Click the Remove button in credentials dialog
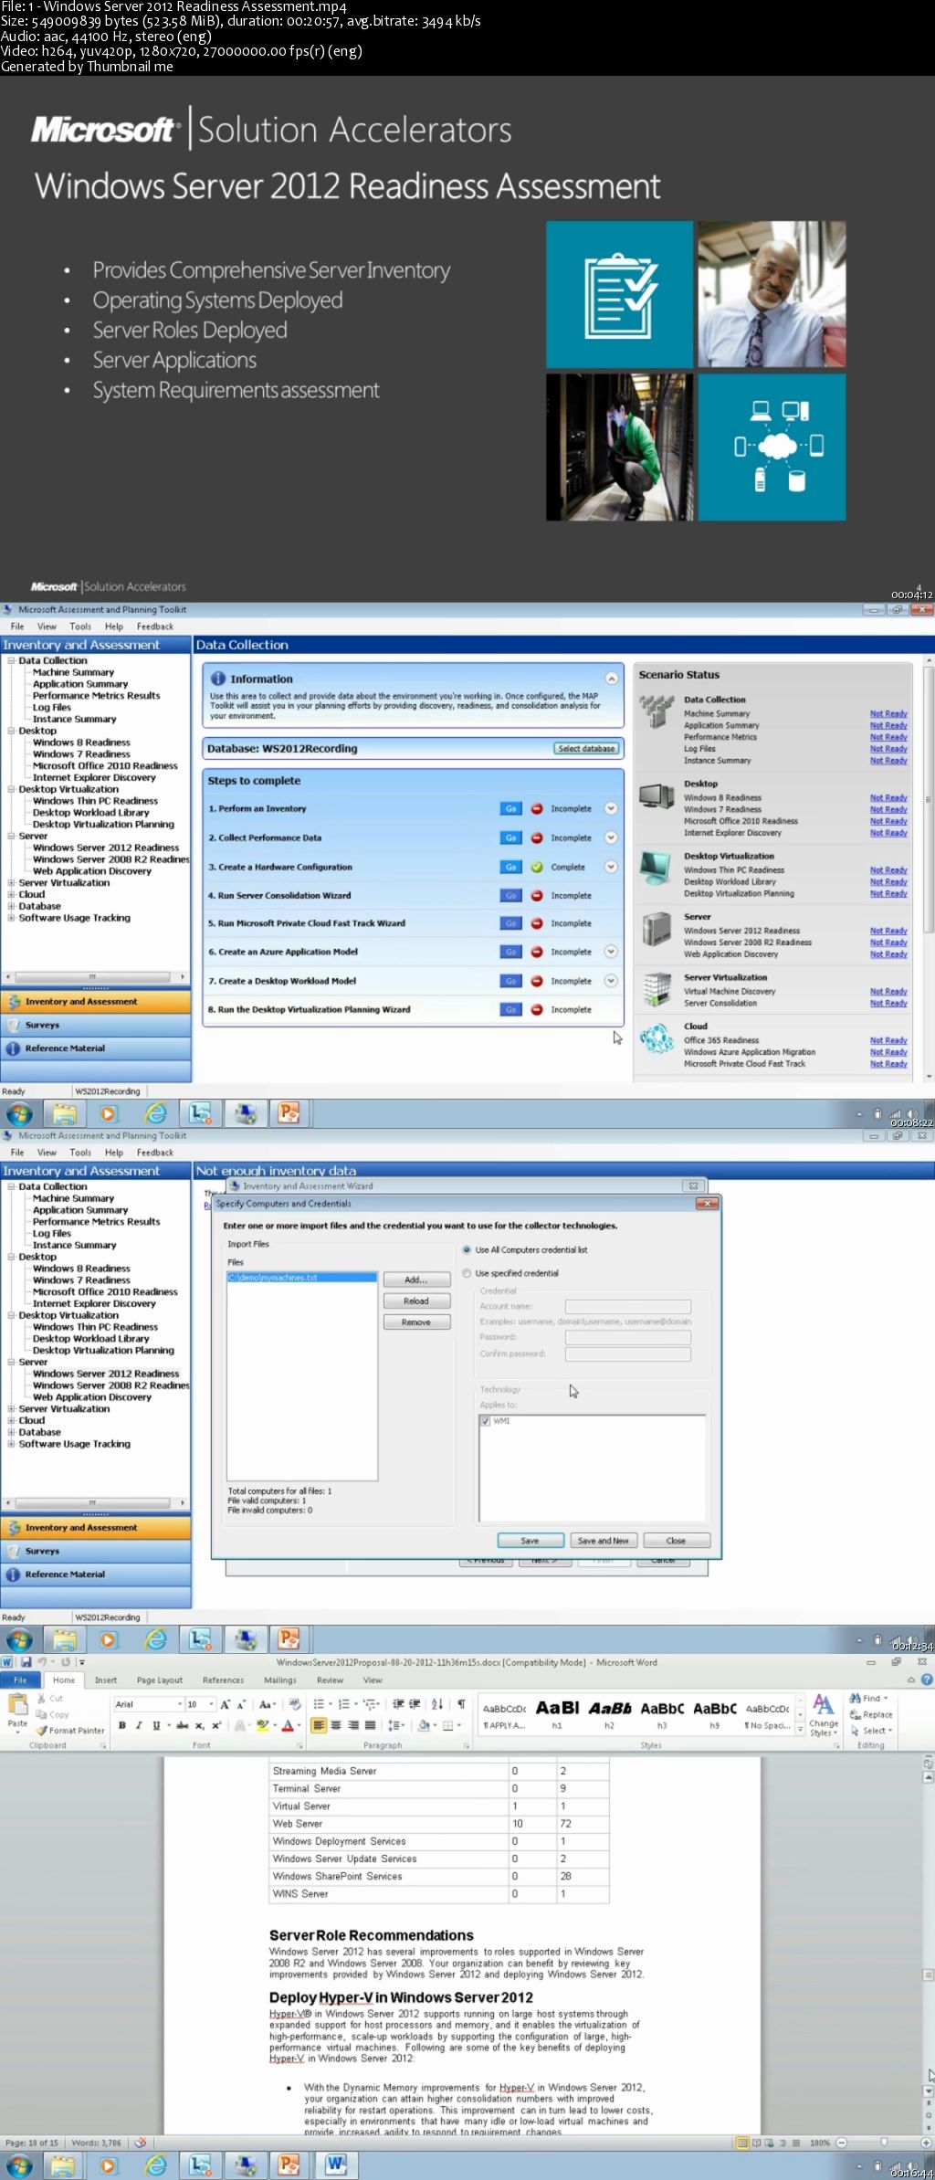The width and height of the screenshot is (935, 2180). coord(416,1322)
